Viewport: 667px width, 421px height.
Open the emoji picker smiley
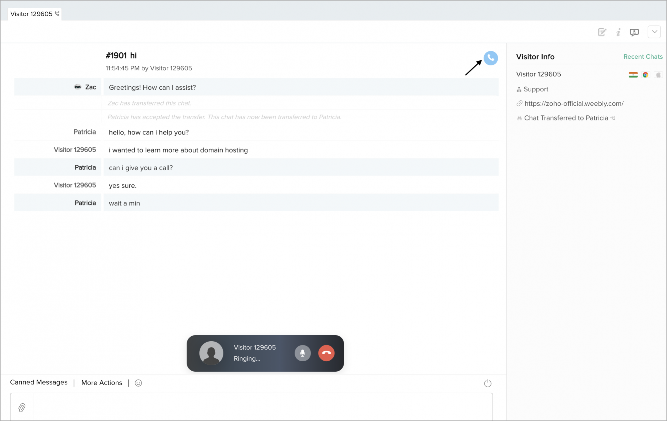pyautogui.click(x=138, y=383)
